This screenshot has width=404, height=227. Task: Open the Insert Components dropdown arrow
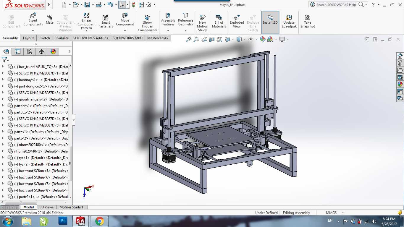coord(33,31)
